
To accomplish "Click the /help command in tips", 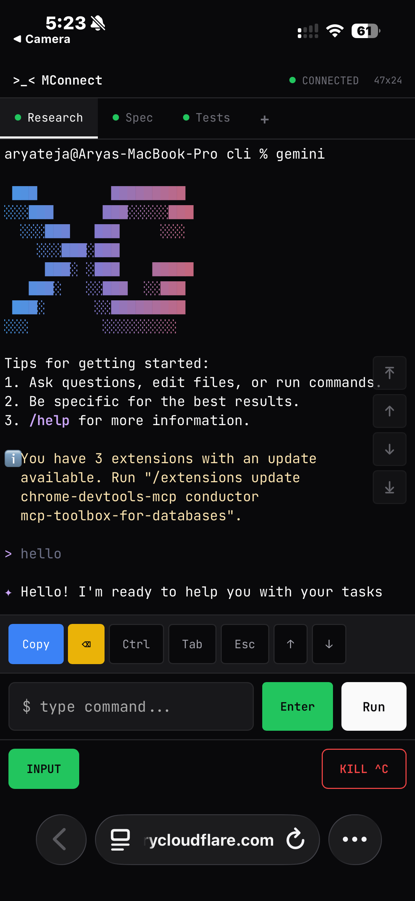I will pos(49,421).
